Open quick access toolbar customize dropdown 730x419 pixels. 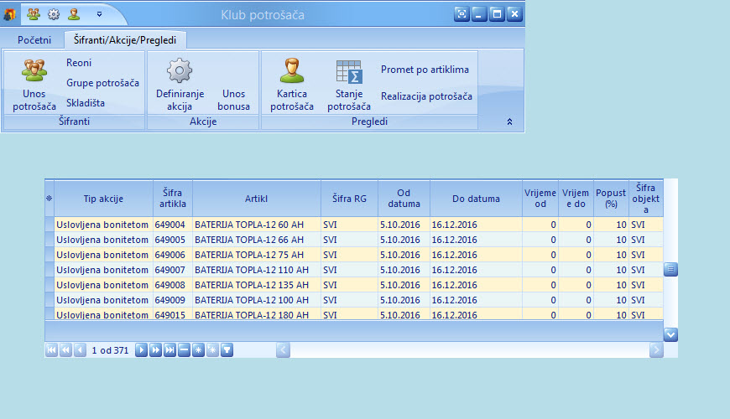[x=99, y=14]
